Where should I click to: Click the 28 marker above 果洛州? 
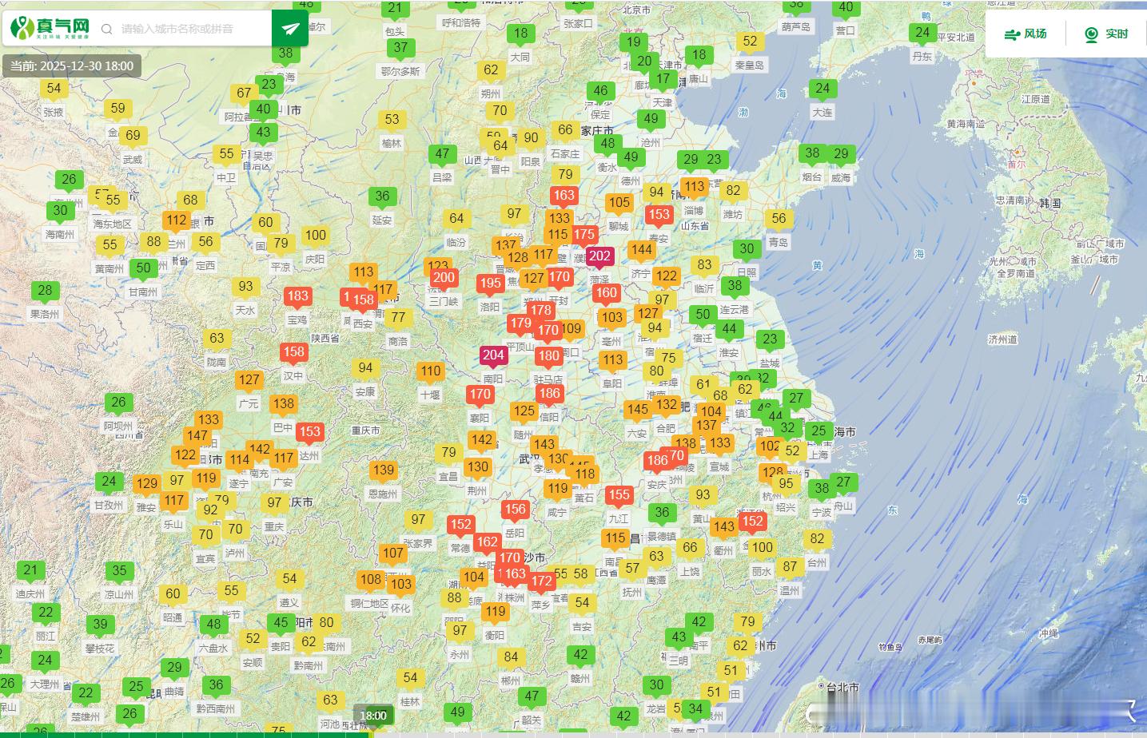click(x=45, y=292)
